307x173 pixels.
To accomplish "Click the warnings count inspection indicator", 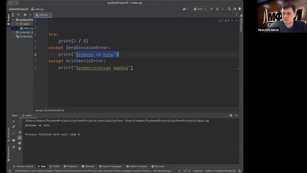I will pyautogui.click(x=221, y=20).
